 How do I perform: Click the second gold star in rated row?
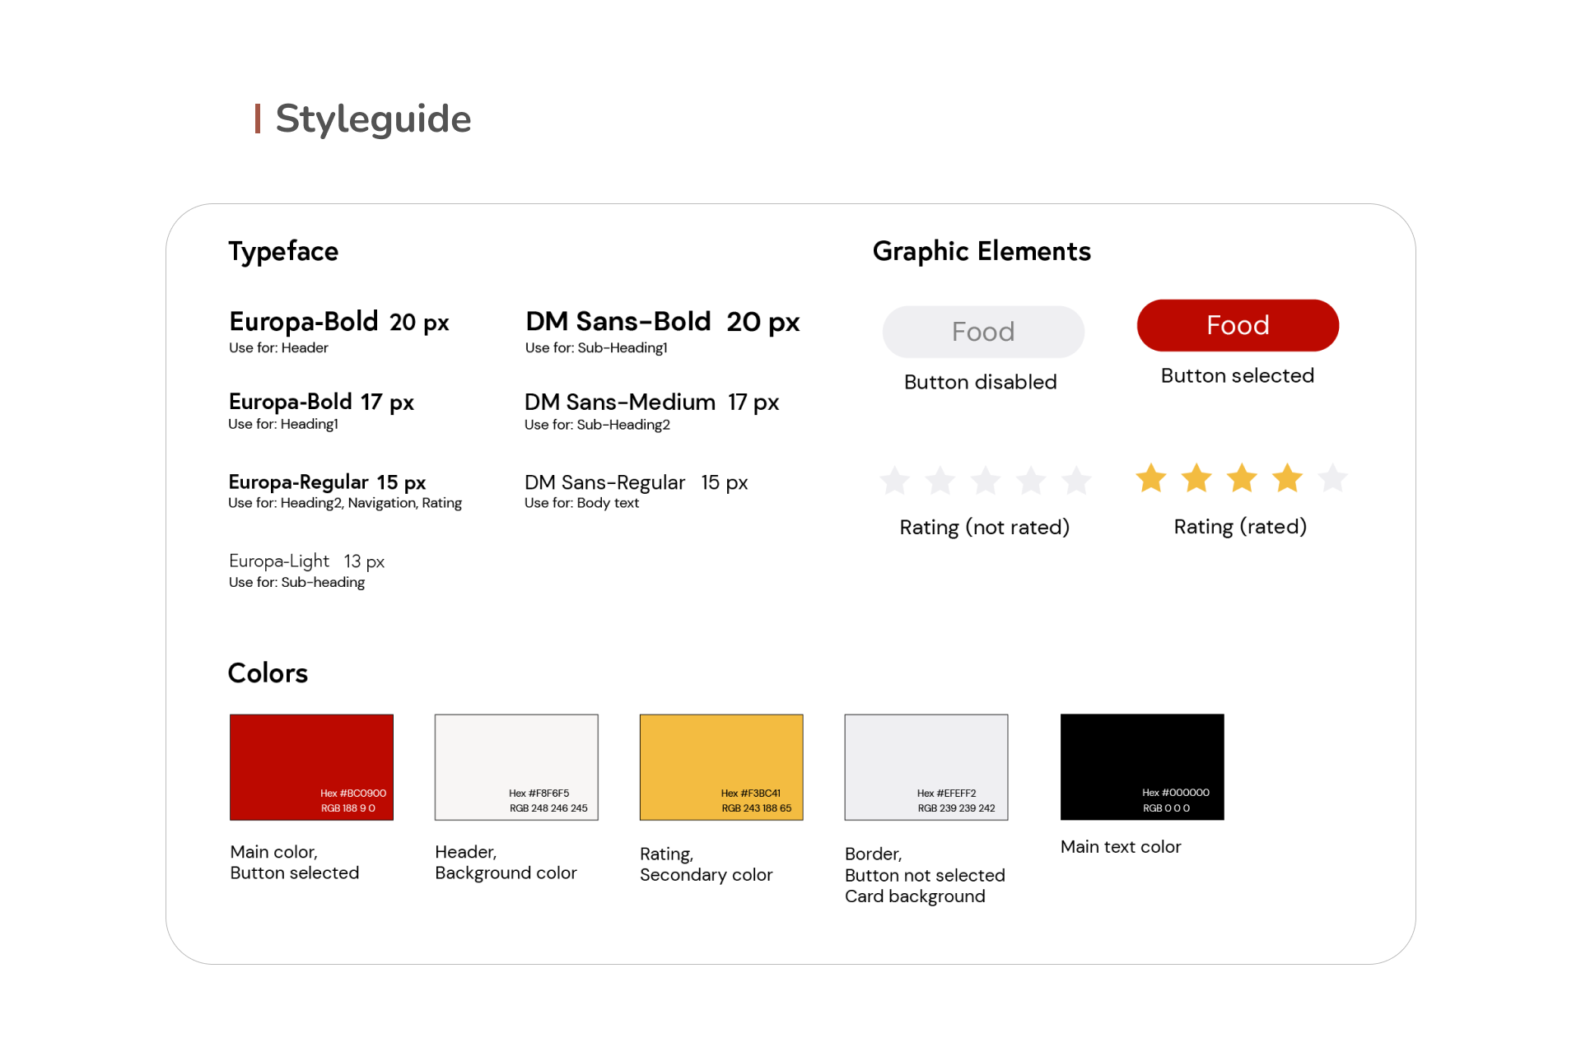(1196, 478)
